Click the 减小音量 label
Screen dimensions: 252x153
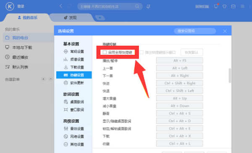click(x=109, y=106)
